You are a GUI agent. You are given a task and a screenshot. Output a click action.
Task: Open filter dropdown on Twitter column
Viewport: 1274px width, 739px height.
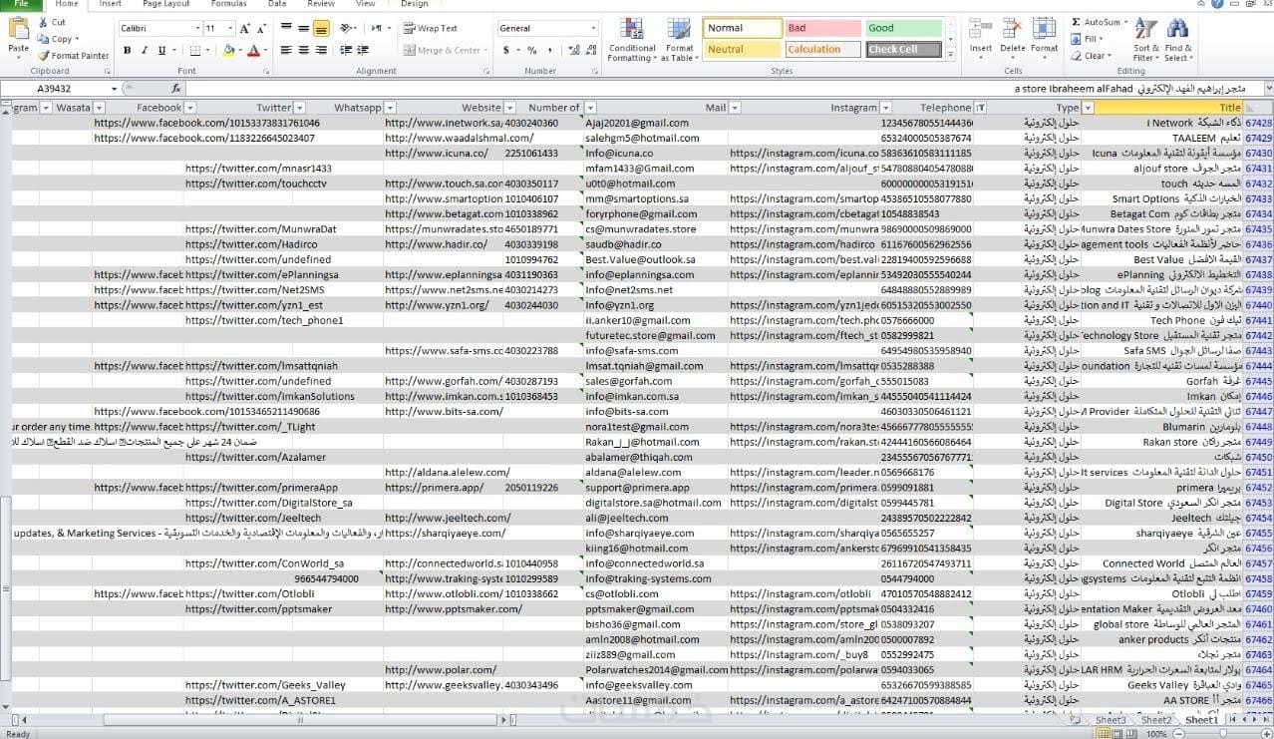click(299, 108)
